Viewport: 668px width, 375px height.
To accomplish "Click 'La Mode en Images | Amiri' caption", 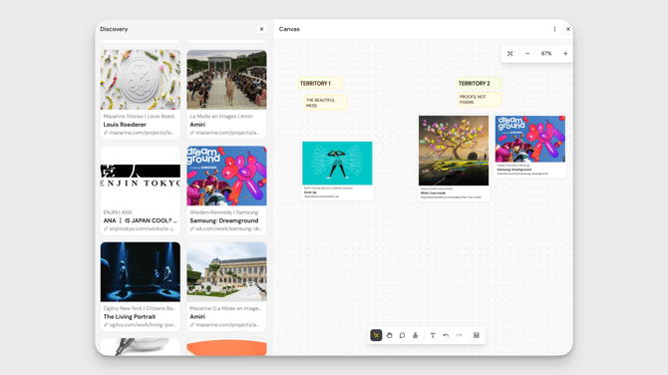I will (221, 117).
